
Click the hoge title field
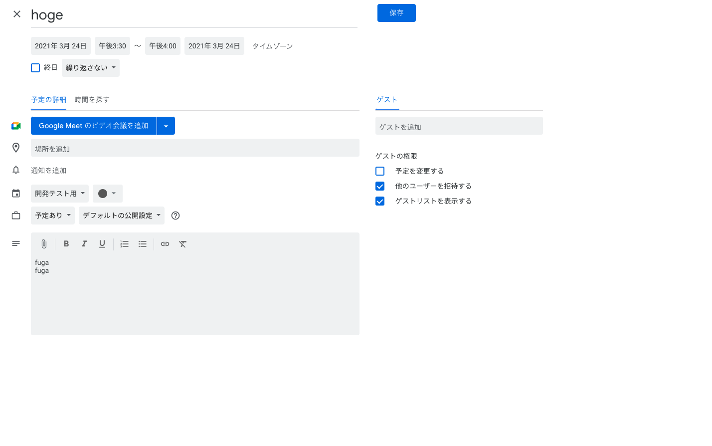point(194,15)
